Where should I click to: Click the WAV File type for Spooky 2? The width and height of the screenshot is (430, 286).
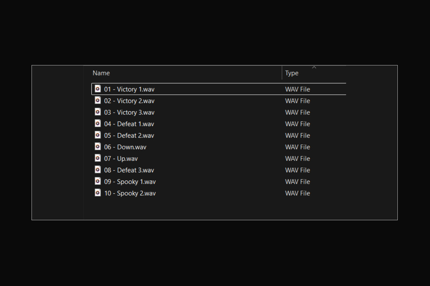pos(297,193)
